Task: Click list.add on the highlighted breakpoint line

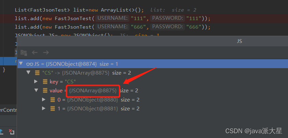Action: click(x=27, y=18)
